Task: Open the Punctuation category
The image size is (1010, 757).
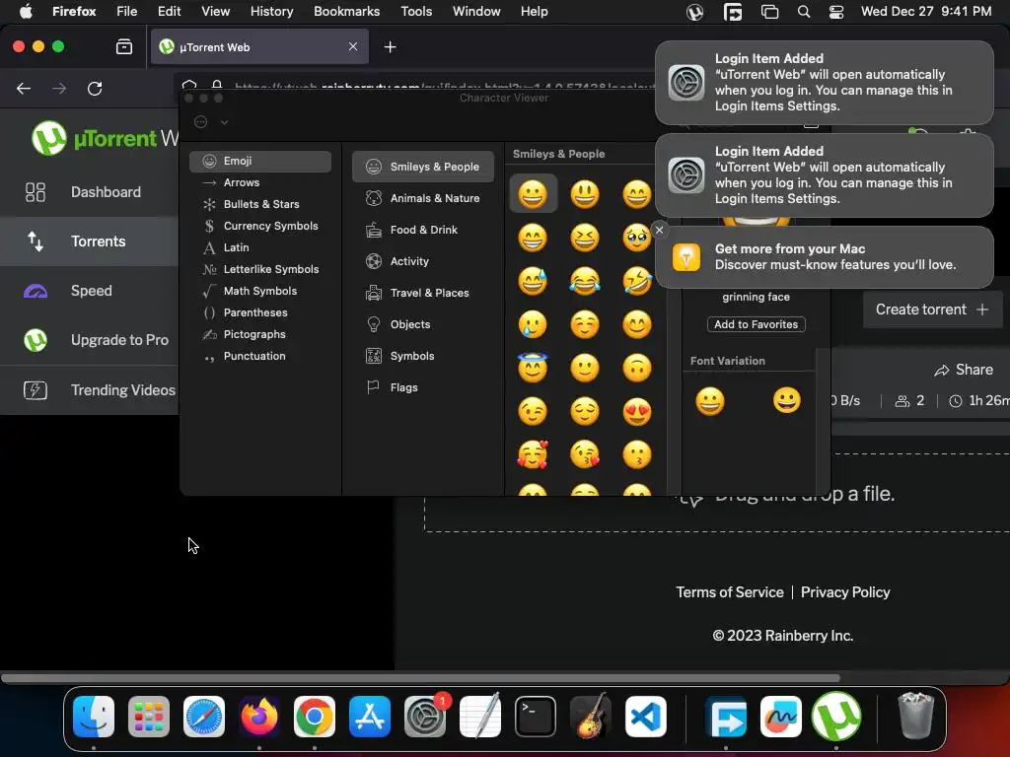Action: (x=260, y=356)
